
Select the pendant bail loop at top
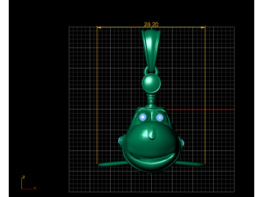(x=151, y=51)
